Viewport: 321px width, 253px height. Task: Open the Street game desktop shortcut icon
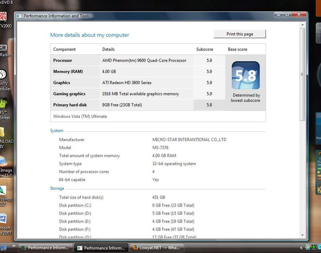coord(4,104)
